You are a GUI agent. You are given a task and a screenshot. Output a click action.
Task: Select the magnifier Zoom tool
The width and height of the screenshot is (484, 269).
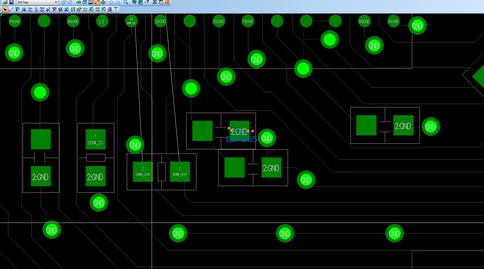126,2
